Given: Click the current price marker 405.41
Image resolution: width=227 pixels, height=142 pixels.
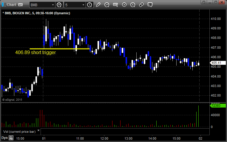Looking at the screenshot, I should [x=217, y=63].
